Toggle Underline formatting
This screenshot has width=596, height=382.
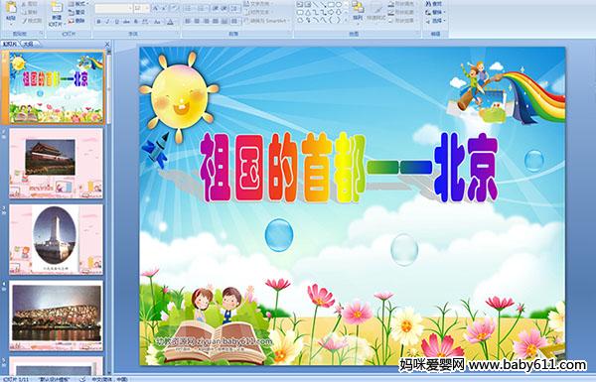coord(117,22)
